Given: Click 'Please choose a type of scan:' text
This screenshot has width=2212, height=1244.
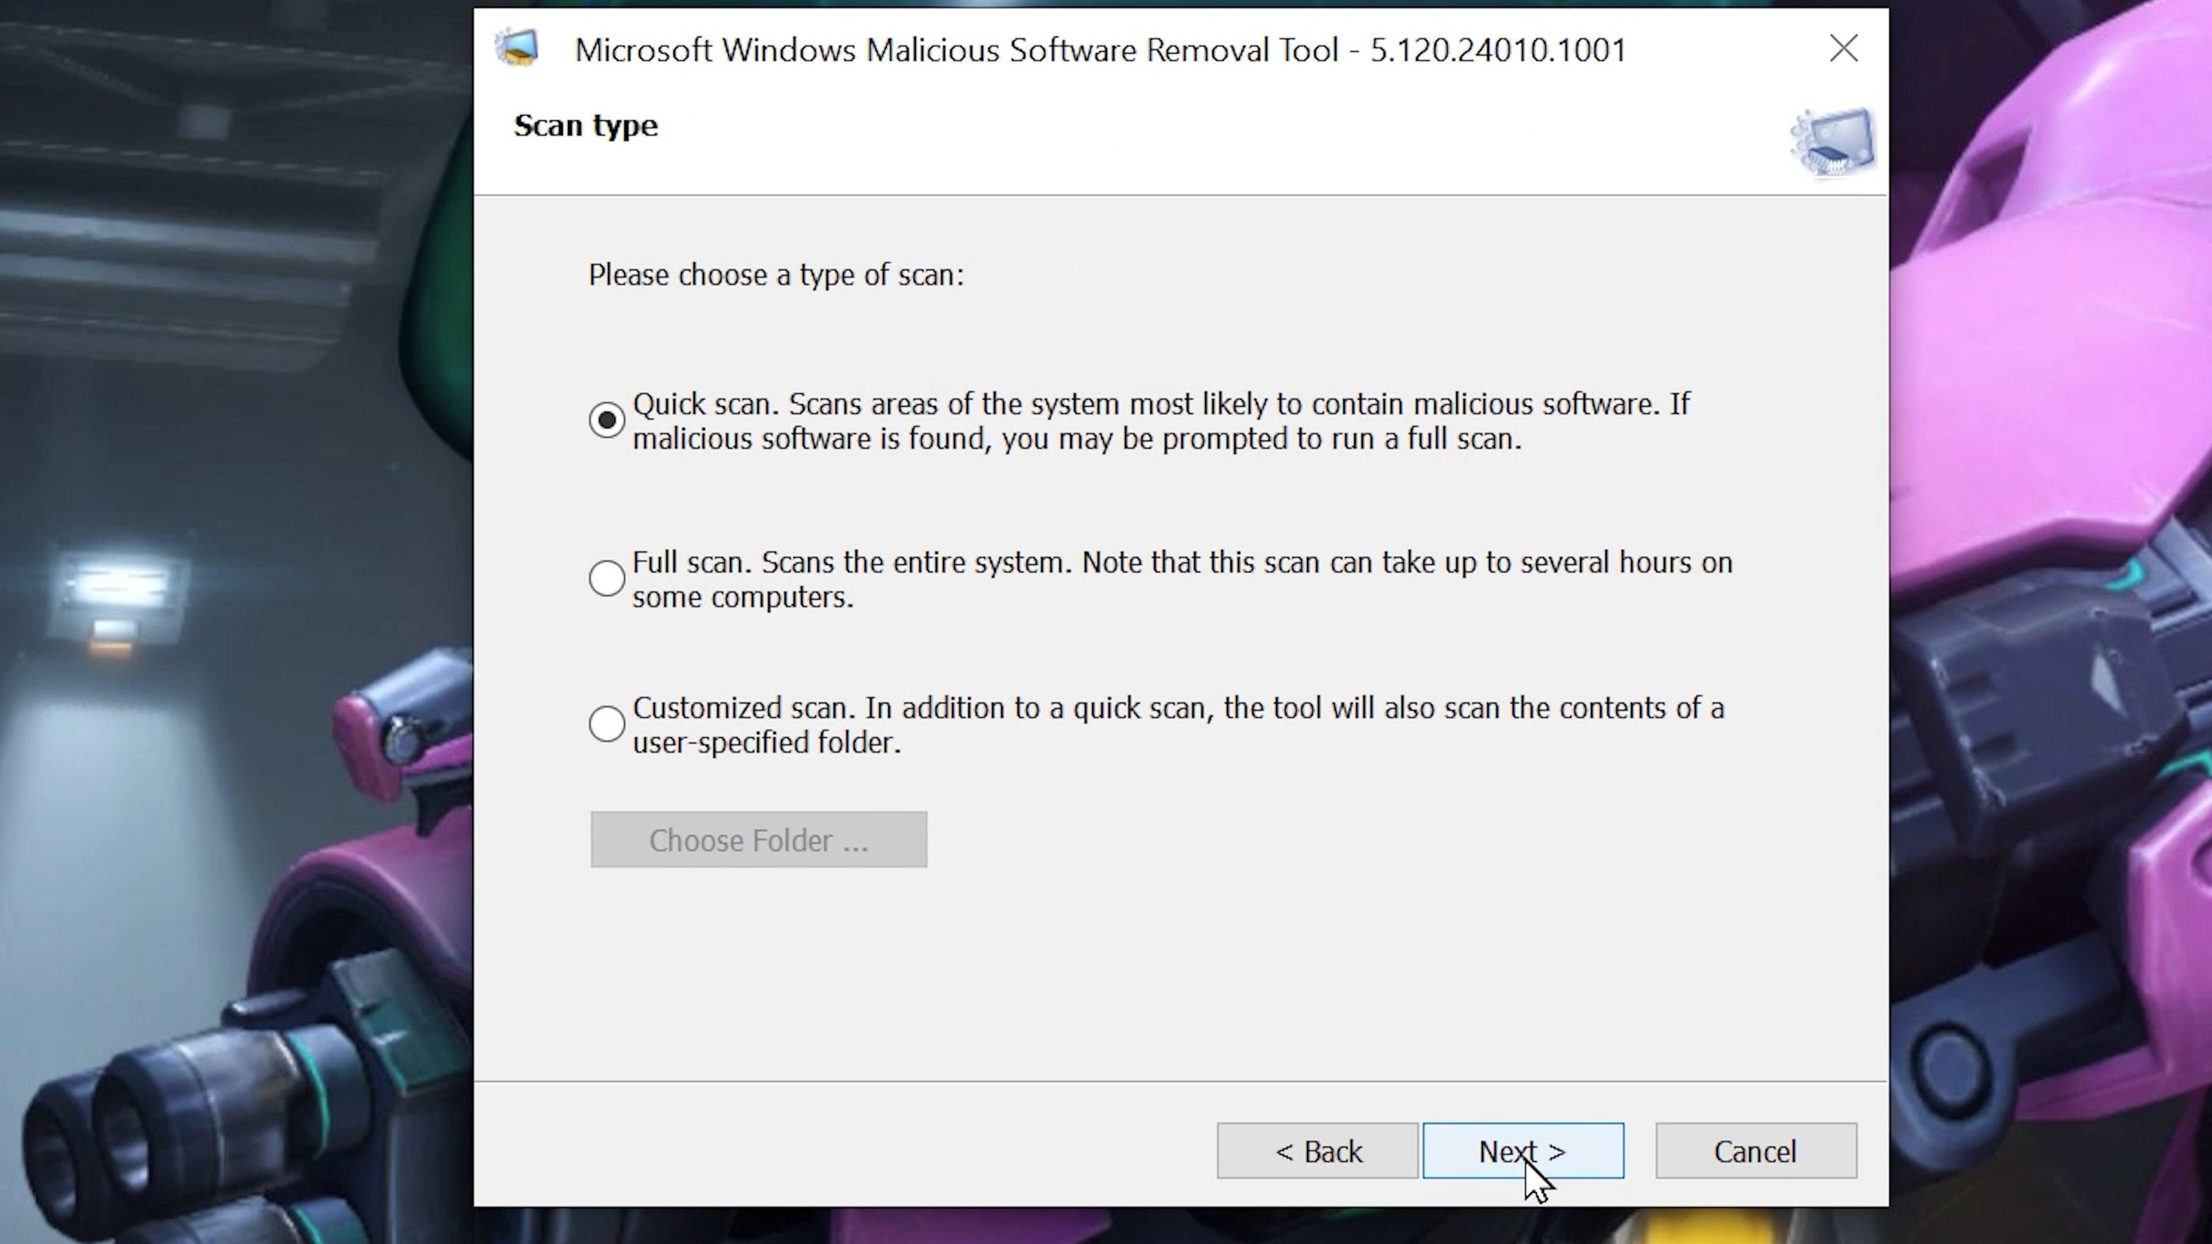Looking at the screenshot, I should point(777,276).
